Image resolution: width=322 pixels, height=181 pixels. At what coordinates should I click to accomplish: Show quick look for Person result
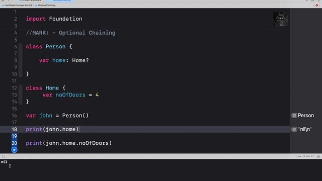294,116
